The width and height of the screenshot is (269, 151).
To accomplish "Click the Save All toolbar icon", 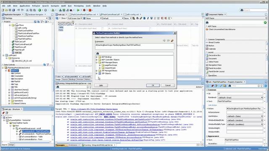I will [13, 10].
